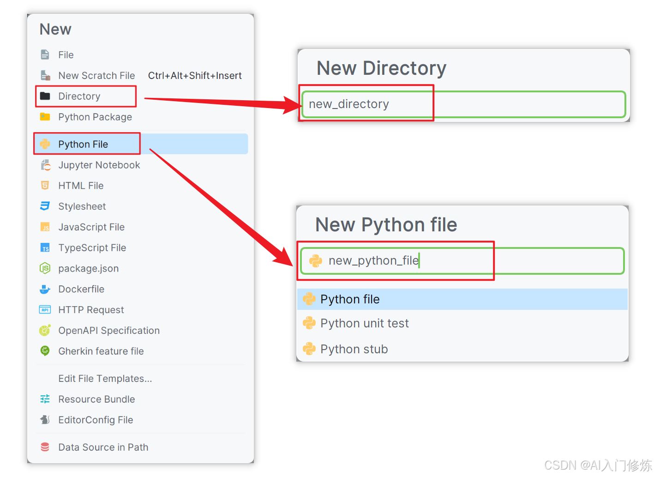Click the HTML File shield icon
The height and width of the screenshot is (477, 654).
[x=45, y=186]
